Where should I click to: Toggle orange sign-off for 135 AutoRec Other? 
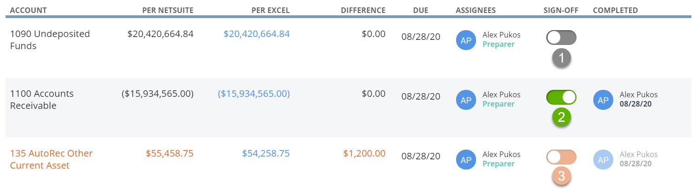[561, 157]
